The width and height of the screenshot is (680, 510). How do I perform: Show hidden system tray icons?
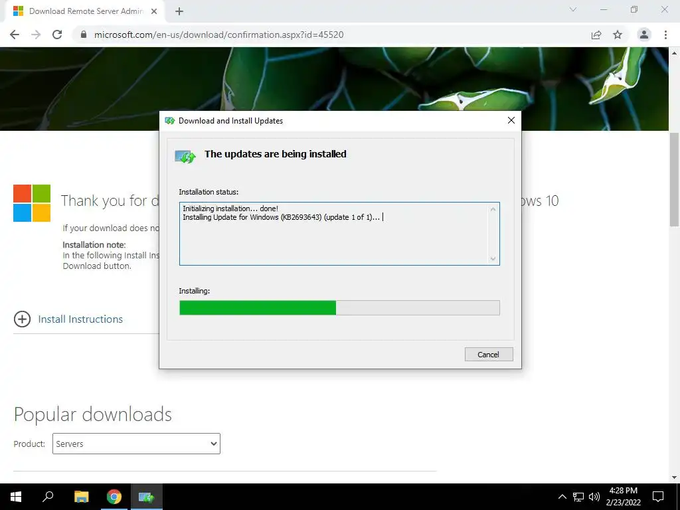coord(562,497)
